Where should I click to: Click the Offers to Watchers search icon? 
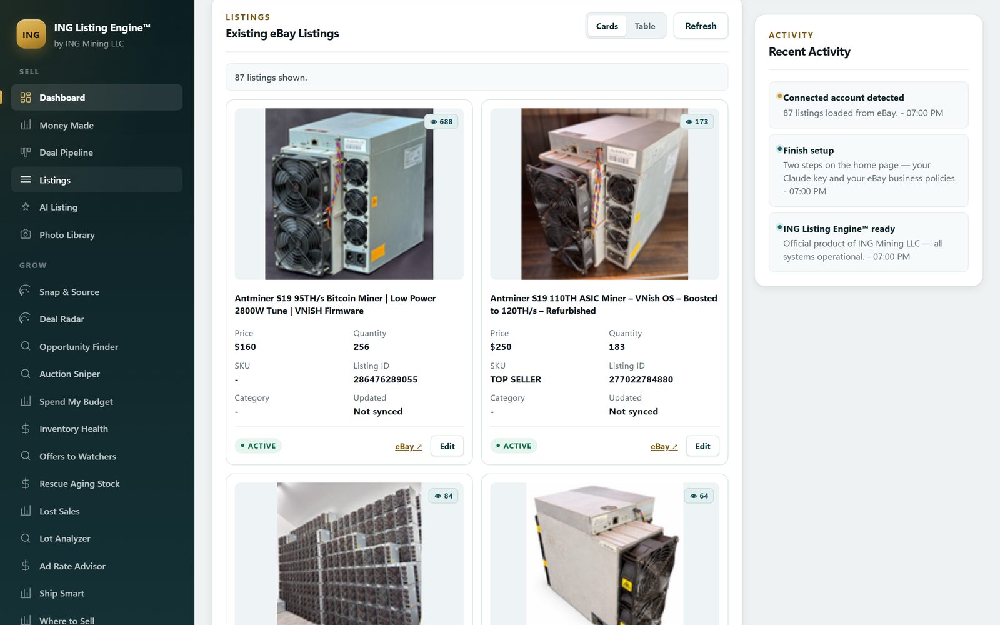pos(26,456)
